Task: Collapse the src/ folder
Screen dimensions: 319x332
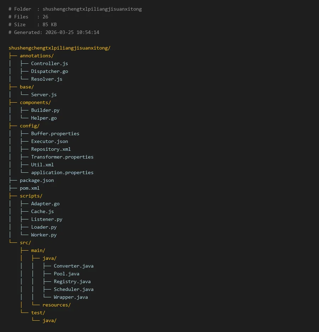Action: click(25, 242)
